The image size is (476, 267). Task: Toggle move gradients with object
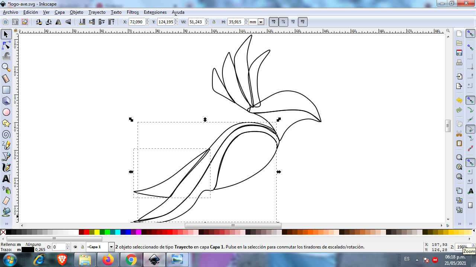coord(293,22)
